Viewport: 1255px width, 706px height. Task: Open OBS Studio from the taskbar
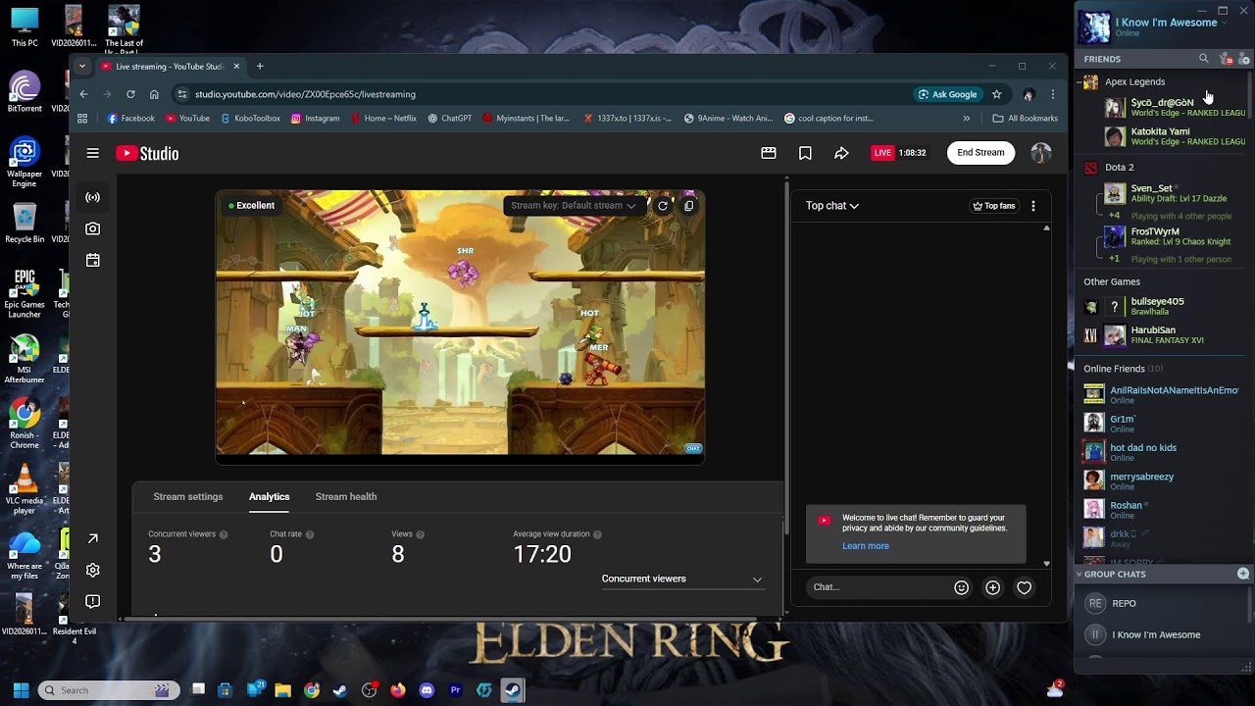pos(370,690)
